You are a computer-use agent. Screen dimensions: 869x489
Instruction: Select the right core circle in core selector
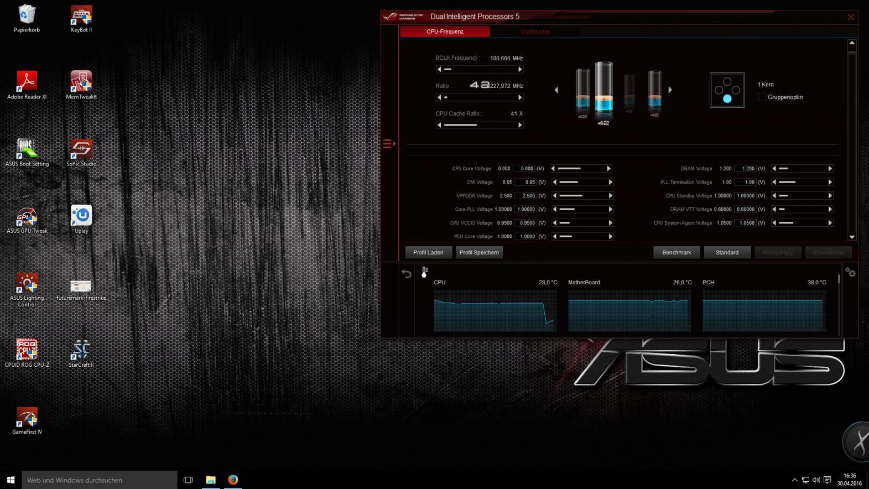[736, 90]
